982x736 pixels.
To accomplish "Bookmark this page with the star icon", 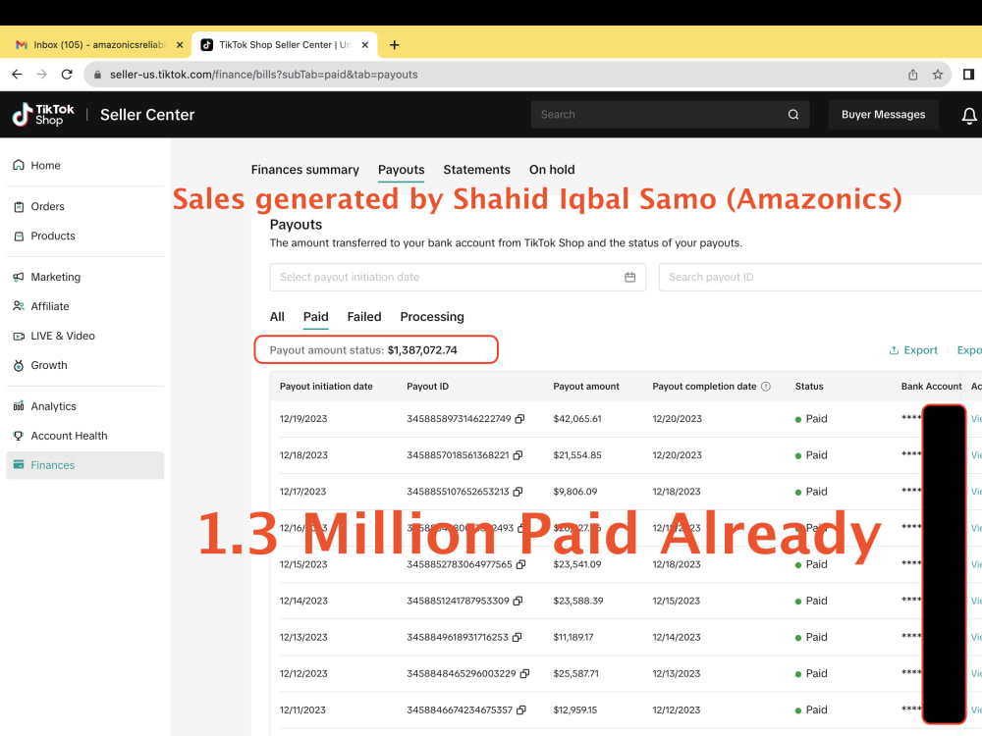I will pos(938,75).
